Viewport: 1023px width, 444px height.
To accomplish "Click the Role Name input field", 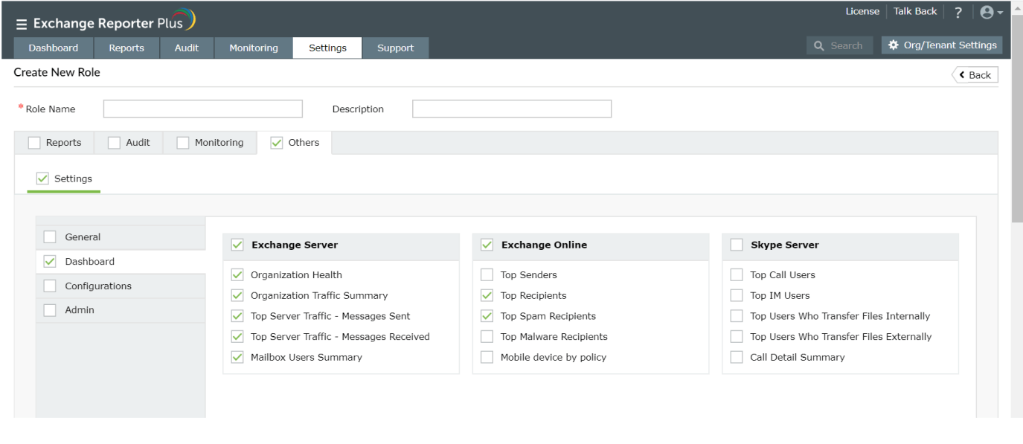I will 202,109.
